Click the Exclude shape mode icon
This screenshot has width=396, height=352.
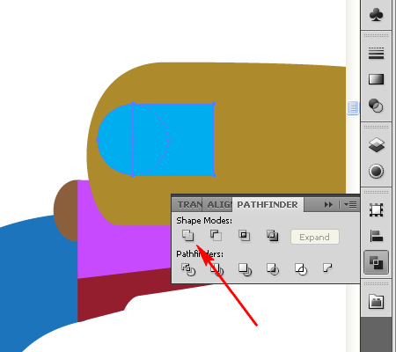pos(273,236)
